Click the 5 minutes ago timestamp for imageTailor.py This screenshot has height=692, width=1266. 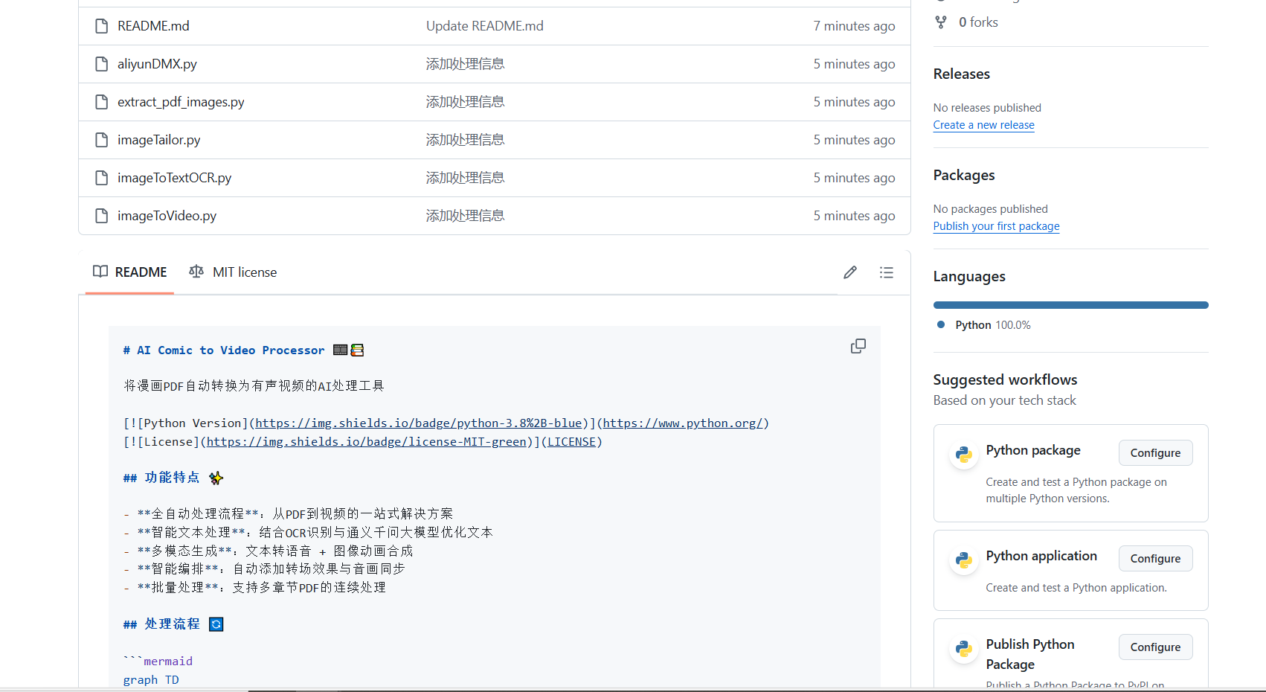click(854, 140)
